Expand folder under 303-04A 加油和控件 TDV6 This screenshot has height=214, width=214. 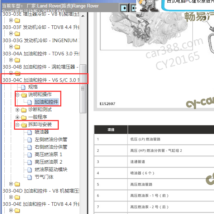coord(11,60)
